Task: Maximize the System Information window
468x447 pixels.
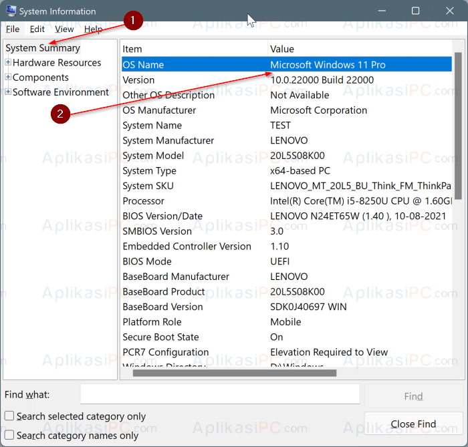Action: click(x=415, y=11)
